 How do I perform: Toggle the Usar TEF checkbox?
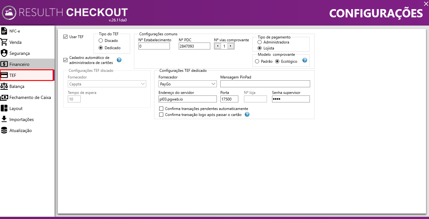(66, 37)
